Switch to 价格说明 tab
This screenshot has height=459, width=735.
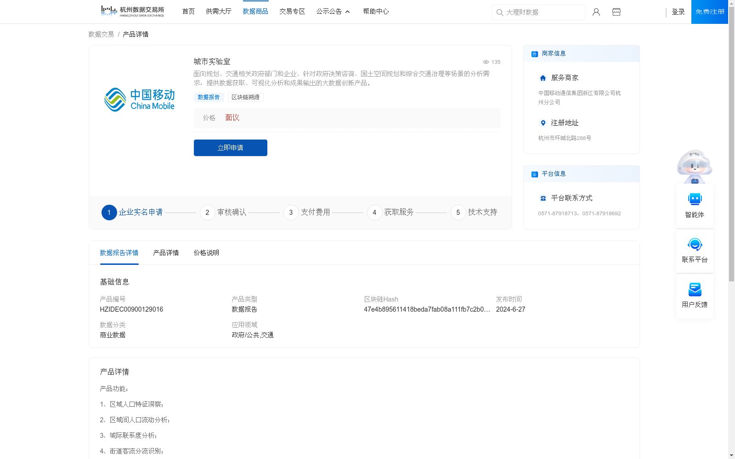(x=207, y=253)
